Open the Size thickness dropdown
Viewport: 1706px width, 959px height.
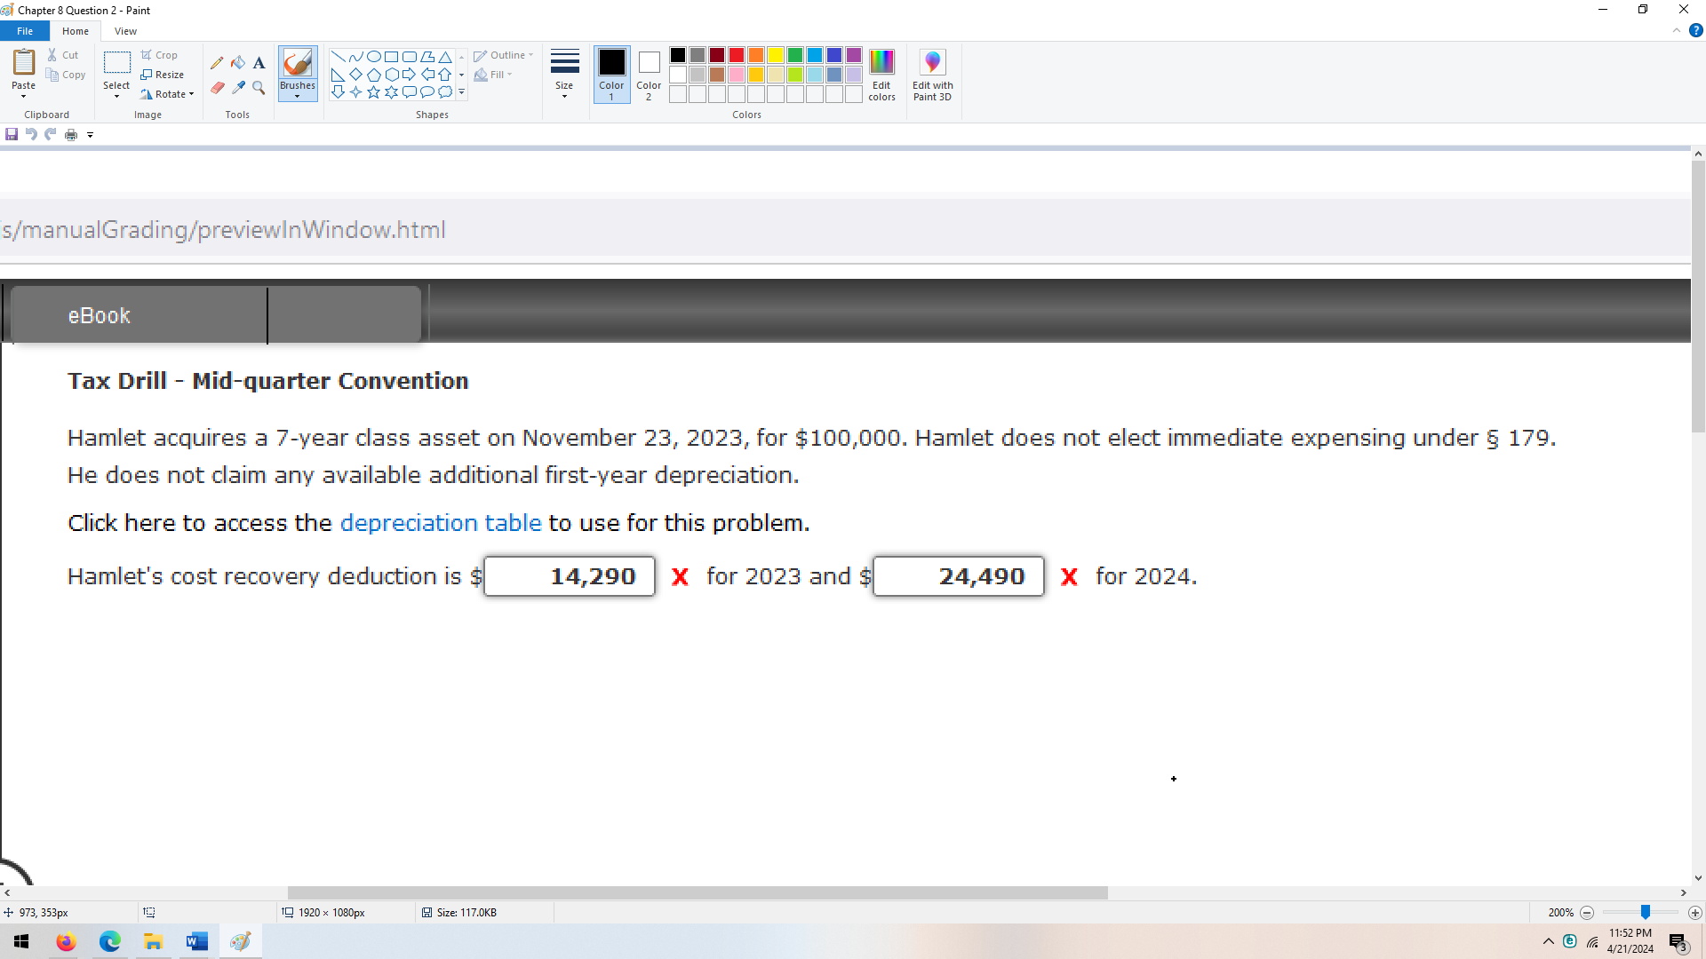coord(564,75)
